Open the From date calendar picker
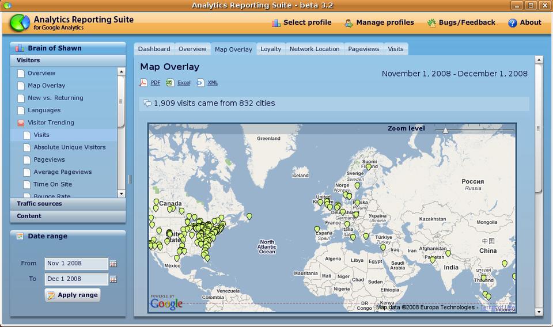This screenshot has height=327, width=553. coord(113,264)
